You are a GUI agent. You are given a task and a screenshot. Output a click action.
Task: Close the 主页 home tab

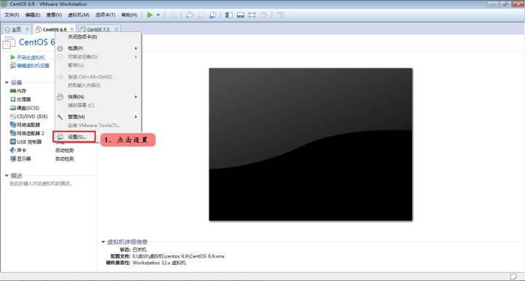28,29
